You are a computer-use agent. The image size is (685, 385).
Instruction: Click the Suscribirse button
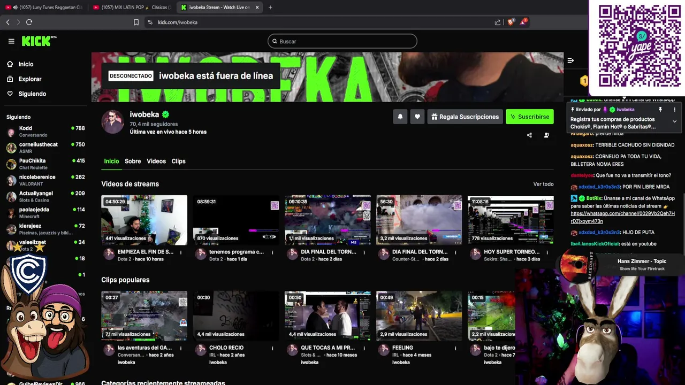529,117
